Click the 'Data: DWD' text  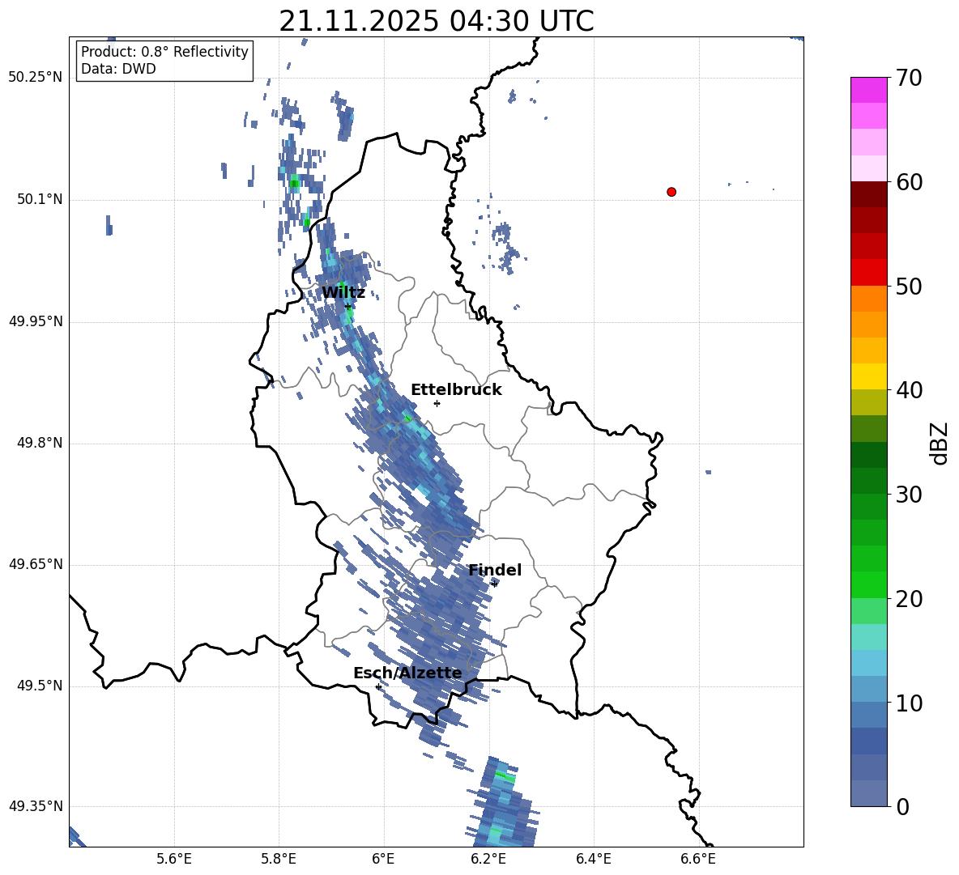click(118, 69)
